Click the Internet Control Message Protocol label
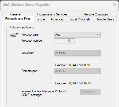Screen dimensions: 119x107 [44, 93]
